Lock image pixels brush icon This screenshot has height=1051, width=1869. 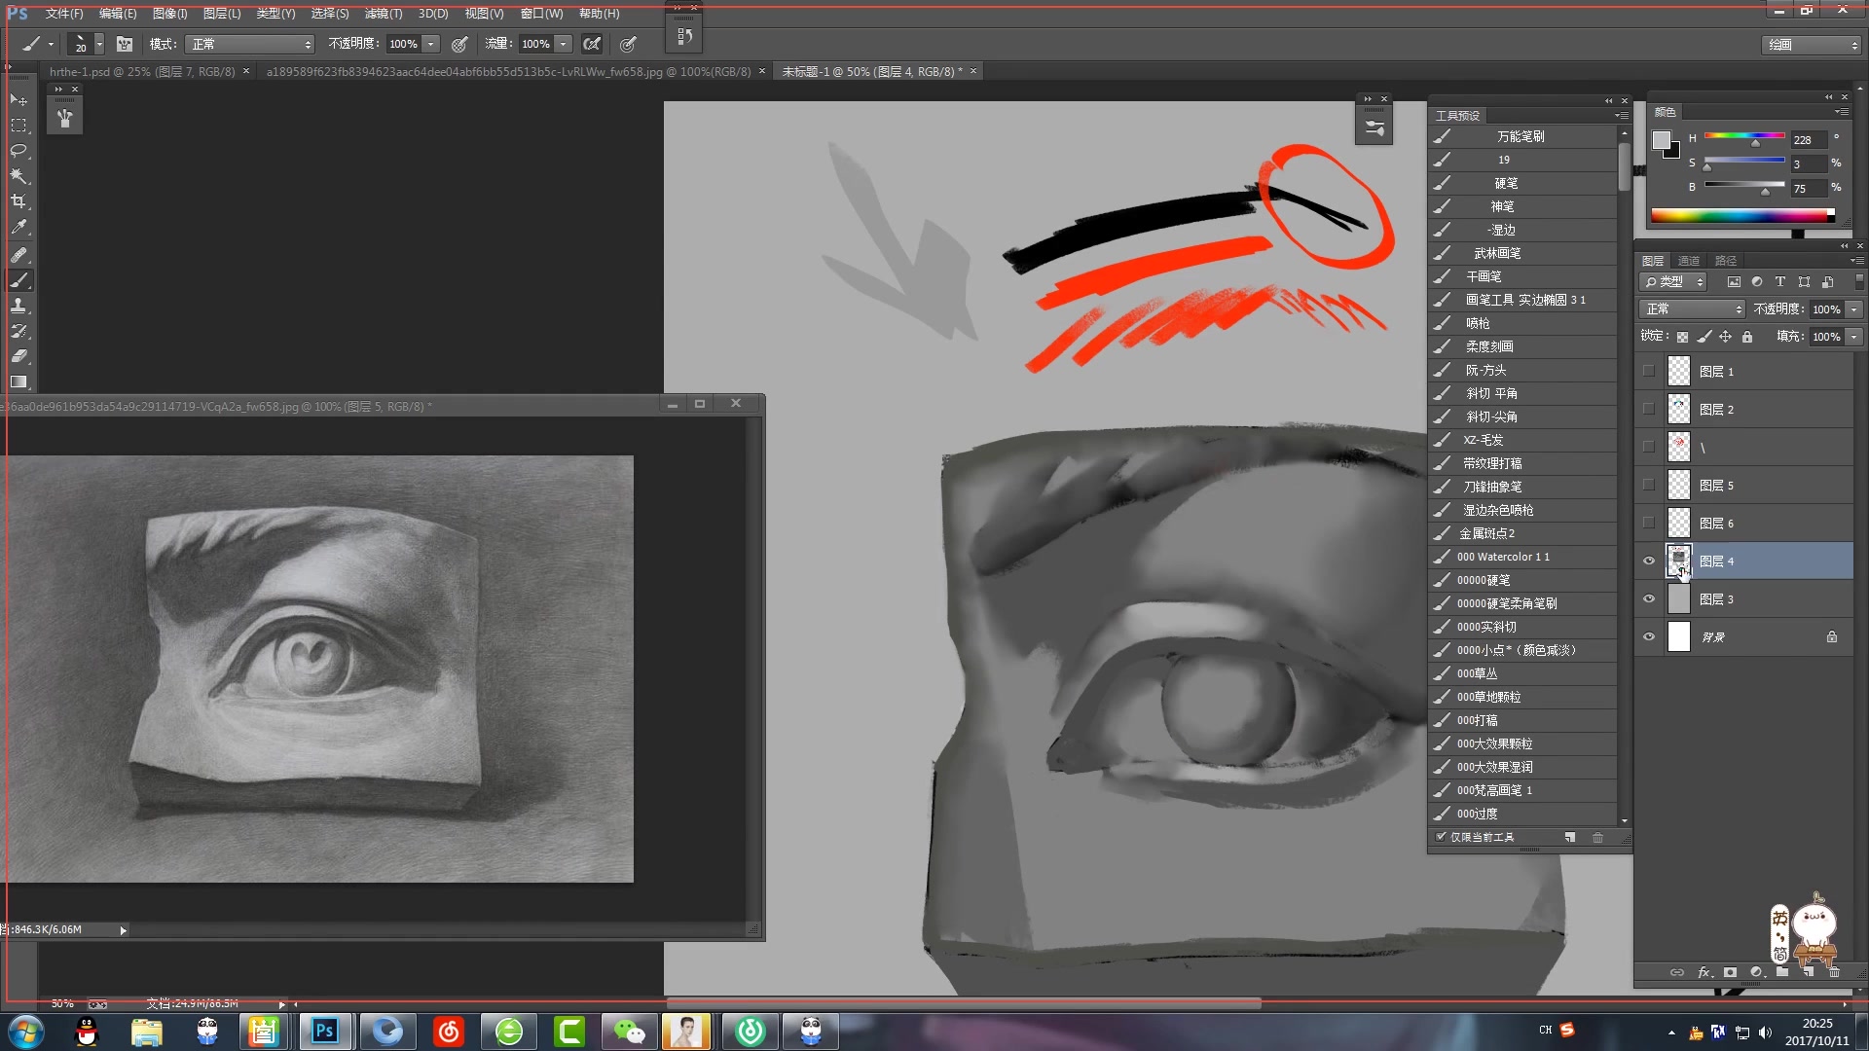pyautogui.click(x=1704, y=337)
